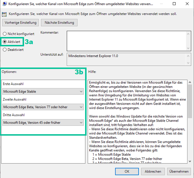Select the 'Deaktiviert' radio button
Image resolution: width=194 pixels, height=178 pixels.
pyautogui.click(x=5, y=50)
